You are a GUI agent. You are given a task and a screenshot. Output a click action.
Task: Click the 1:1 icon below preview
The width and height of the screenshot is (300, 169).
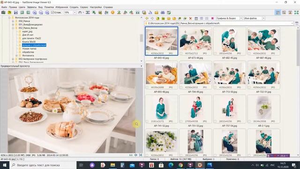(x=131, y=155)
